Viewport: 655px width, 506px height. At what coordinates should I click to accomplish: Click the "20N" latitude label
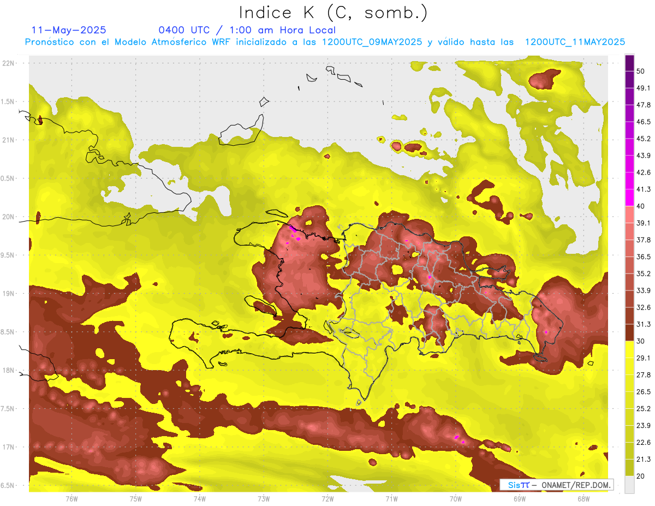point(9,217)
